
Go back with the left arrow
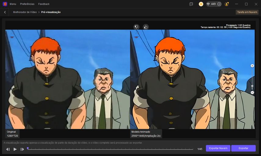click(5, 12)
